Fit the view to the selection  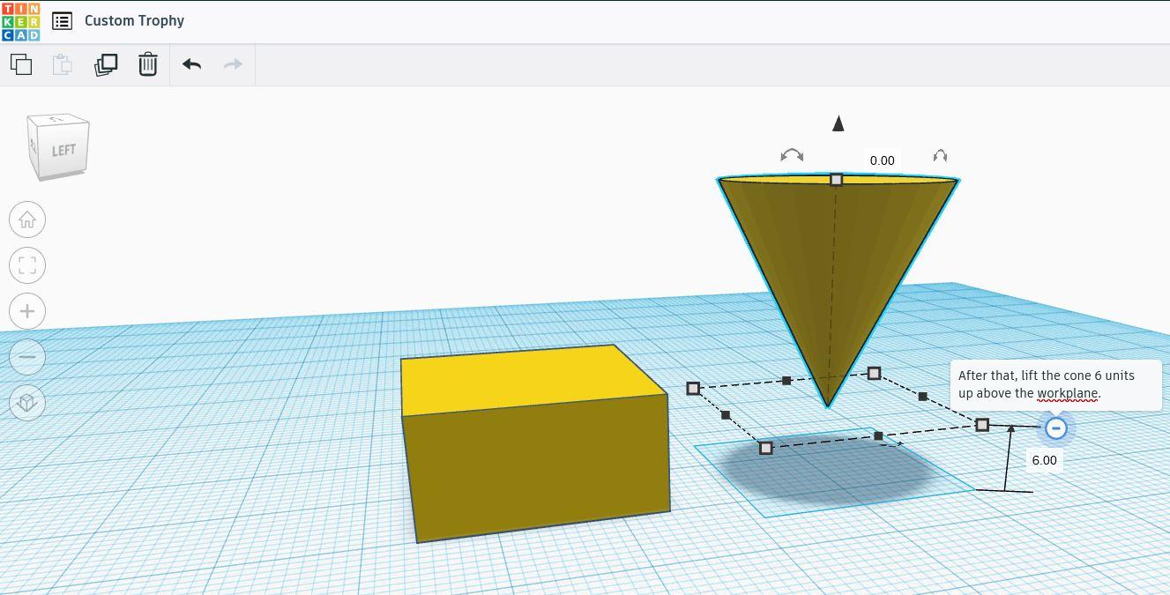pos(27,264)
